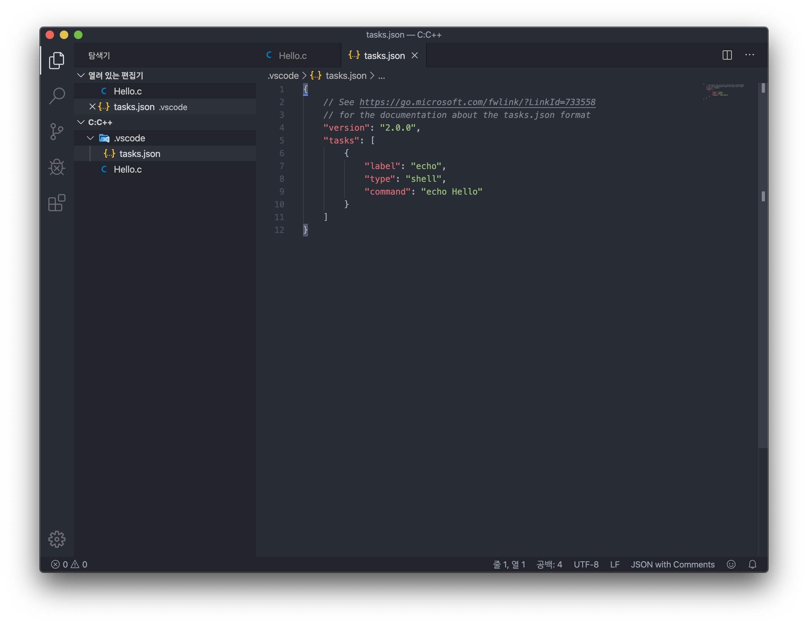Viewport: 808px width, 625px height.
Task: Change language mode JSON with Comments
Action: tap(672, 564)
